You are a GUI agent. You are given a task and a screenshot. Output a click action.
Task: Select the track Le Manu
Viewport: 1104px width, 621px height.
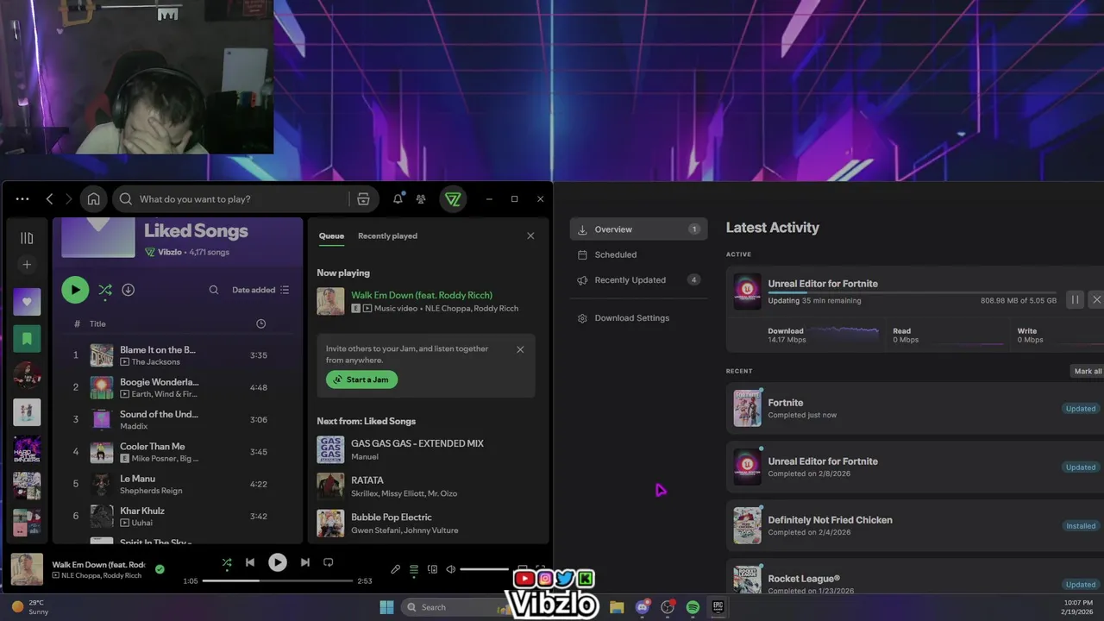[x=177, y=484]
